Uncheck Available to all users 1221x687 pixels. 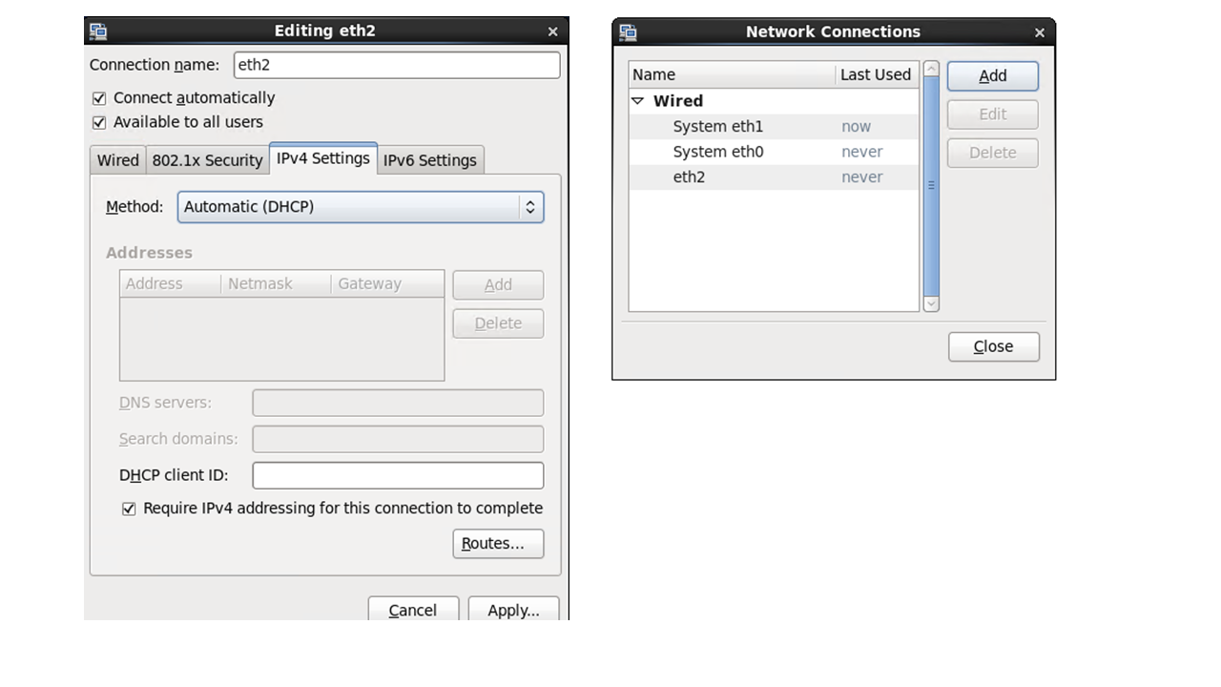tap(99, 123)
